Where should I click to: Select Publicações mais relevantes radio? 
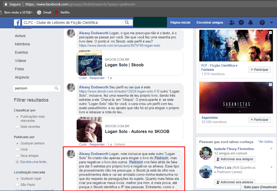click(x=17, y=117)
